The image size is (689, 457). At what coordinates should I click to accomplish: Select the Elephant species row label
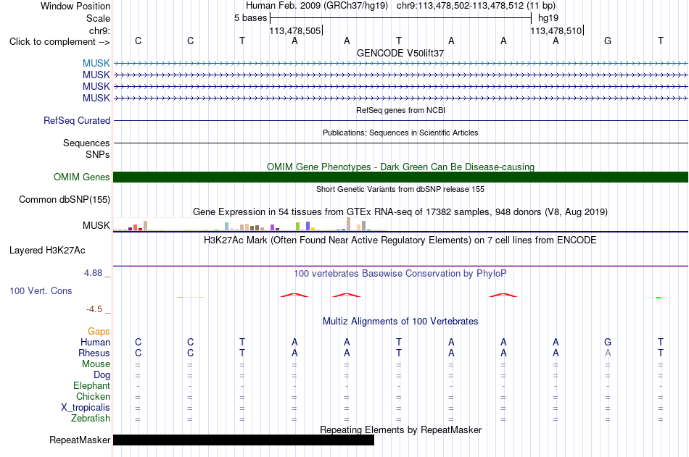coord(91,385)
